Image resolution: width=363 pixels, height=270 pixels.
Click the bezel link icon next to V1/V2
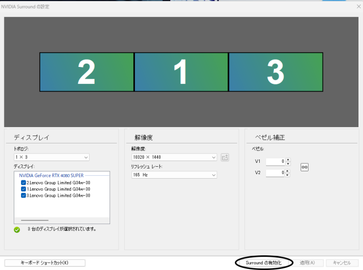305,167
